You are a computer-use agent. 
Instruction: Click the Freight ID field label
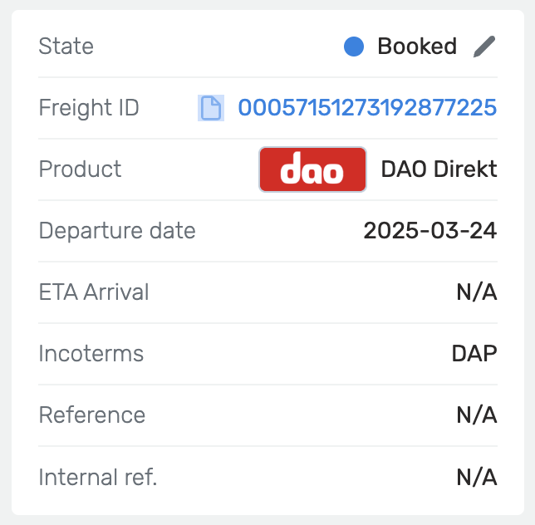pyautogui.click(x=89, y=108)
